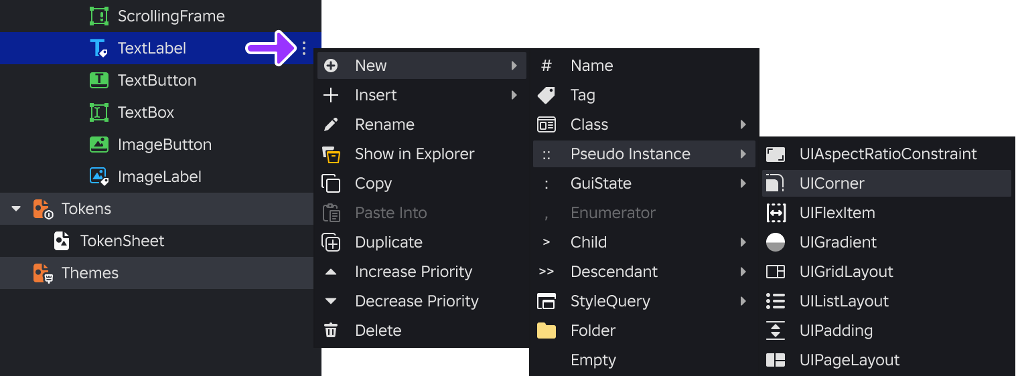The width and height of the screenshot is (1018, 376).
Task: Click the trash icon beside Delete
Action: [x=331, y=331]
